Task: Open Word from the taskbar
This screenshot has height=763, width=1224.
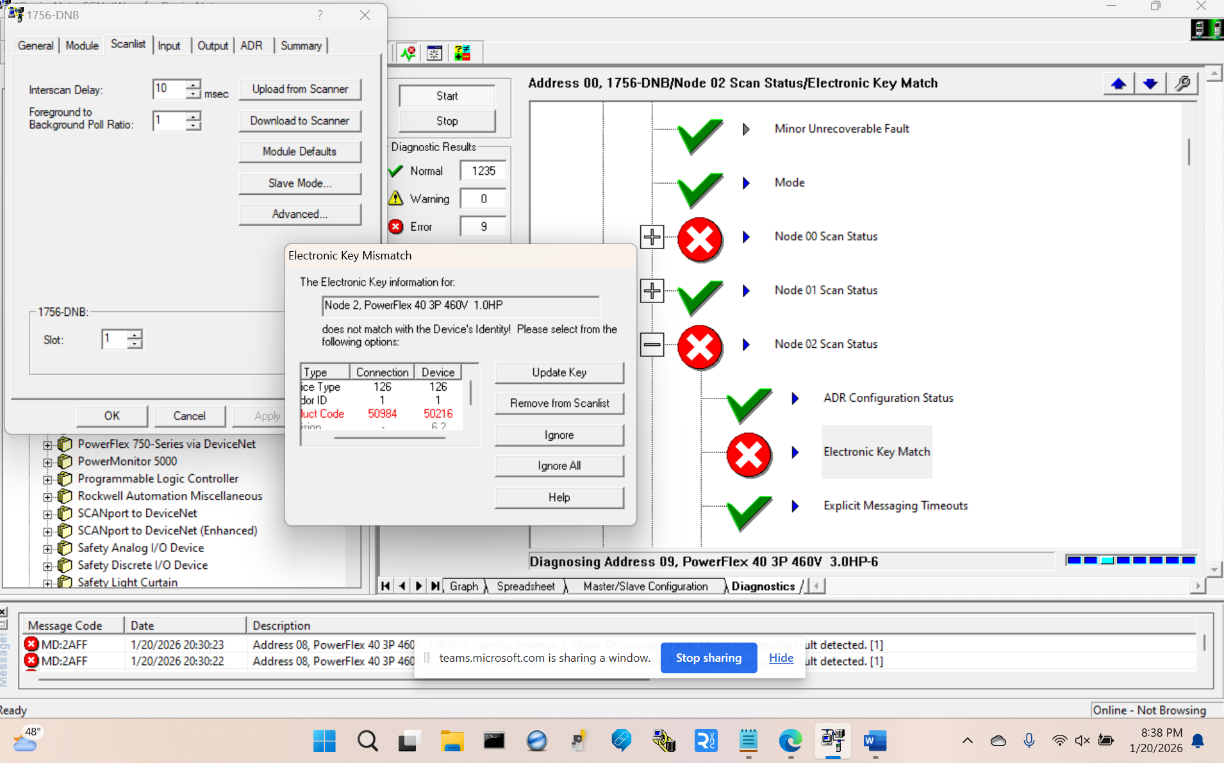Action: pyautogui.click(x=875, y=741)
